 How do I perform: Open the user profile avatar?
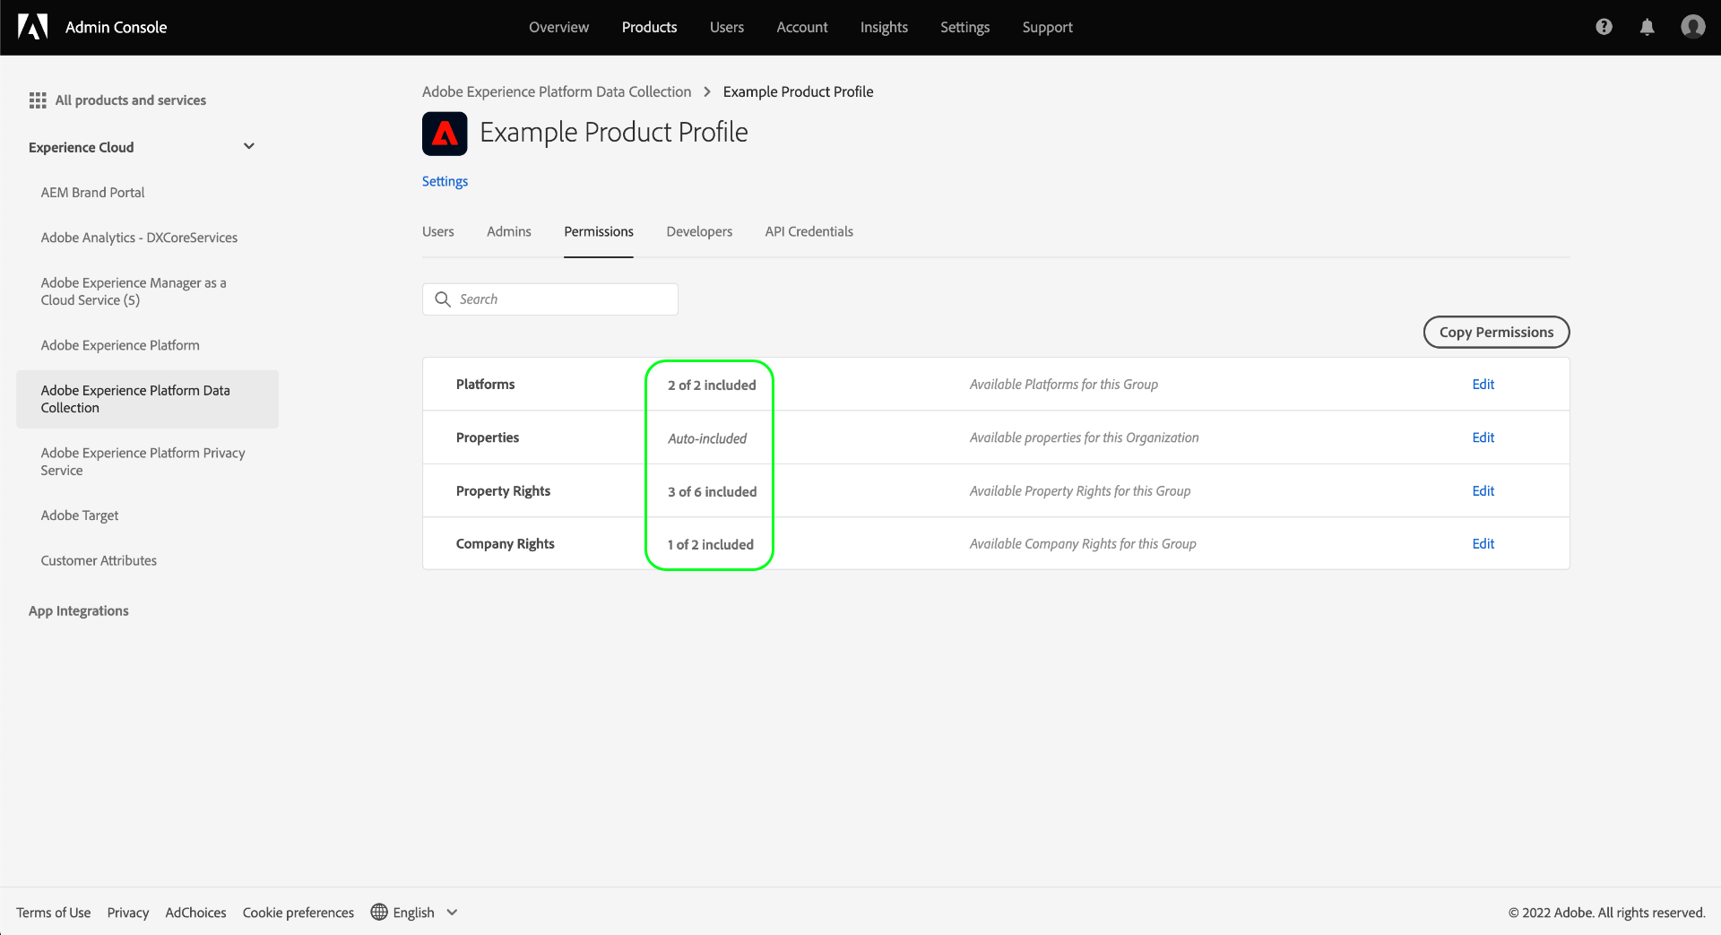coord(1692,27)
